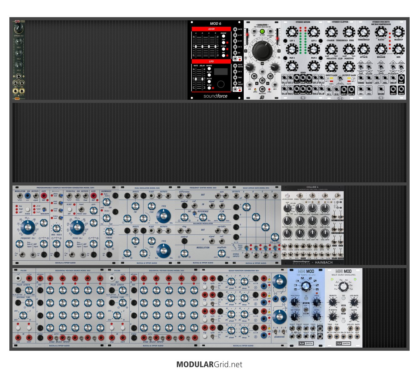Flip the BYPASS switch on Microcompressor
Viewport: 419px width, 371px height.
[401, 66]
